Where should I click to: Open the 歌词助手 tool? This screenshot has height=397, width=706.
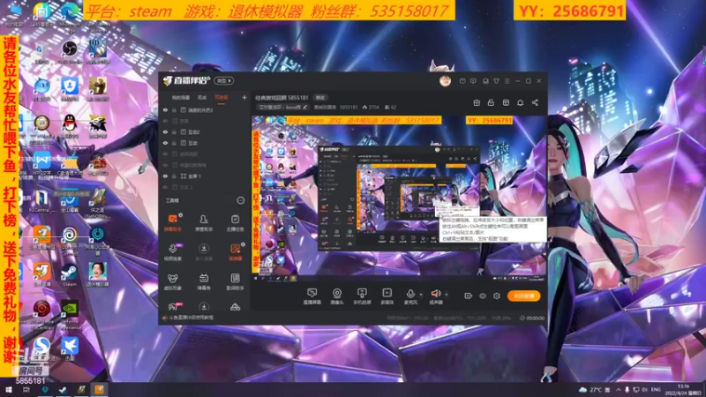coord(235,281)
